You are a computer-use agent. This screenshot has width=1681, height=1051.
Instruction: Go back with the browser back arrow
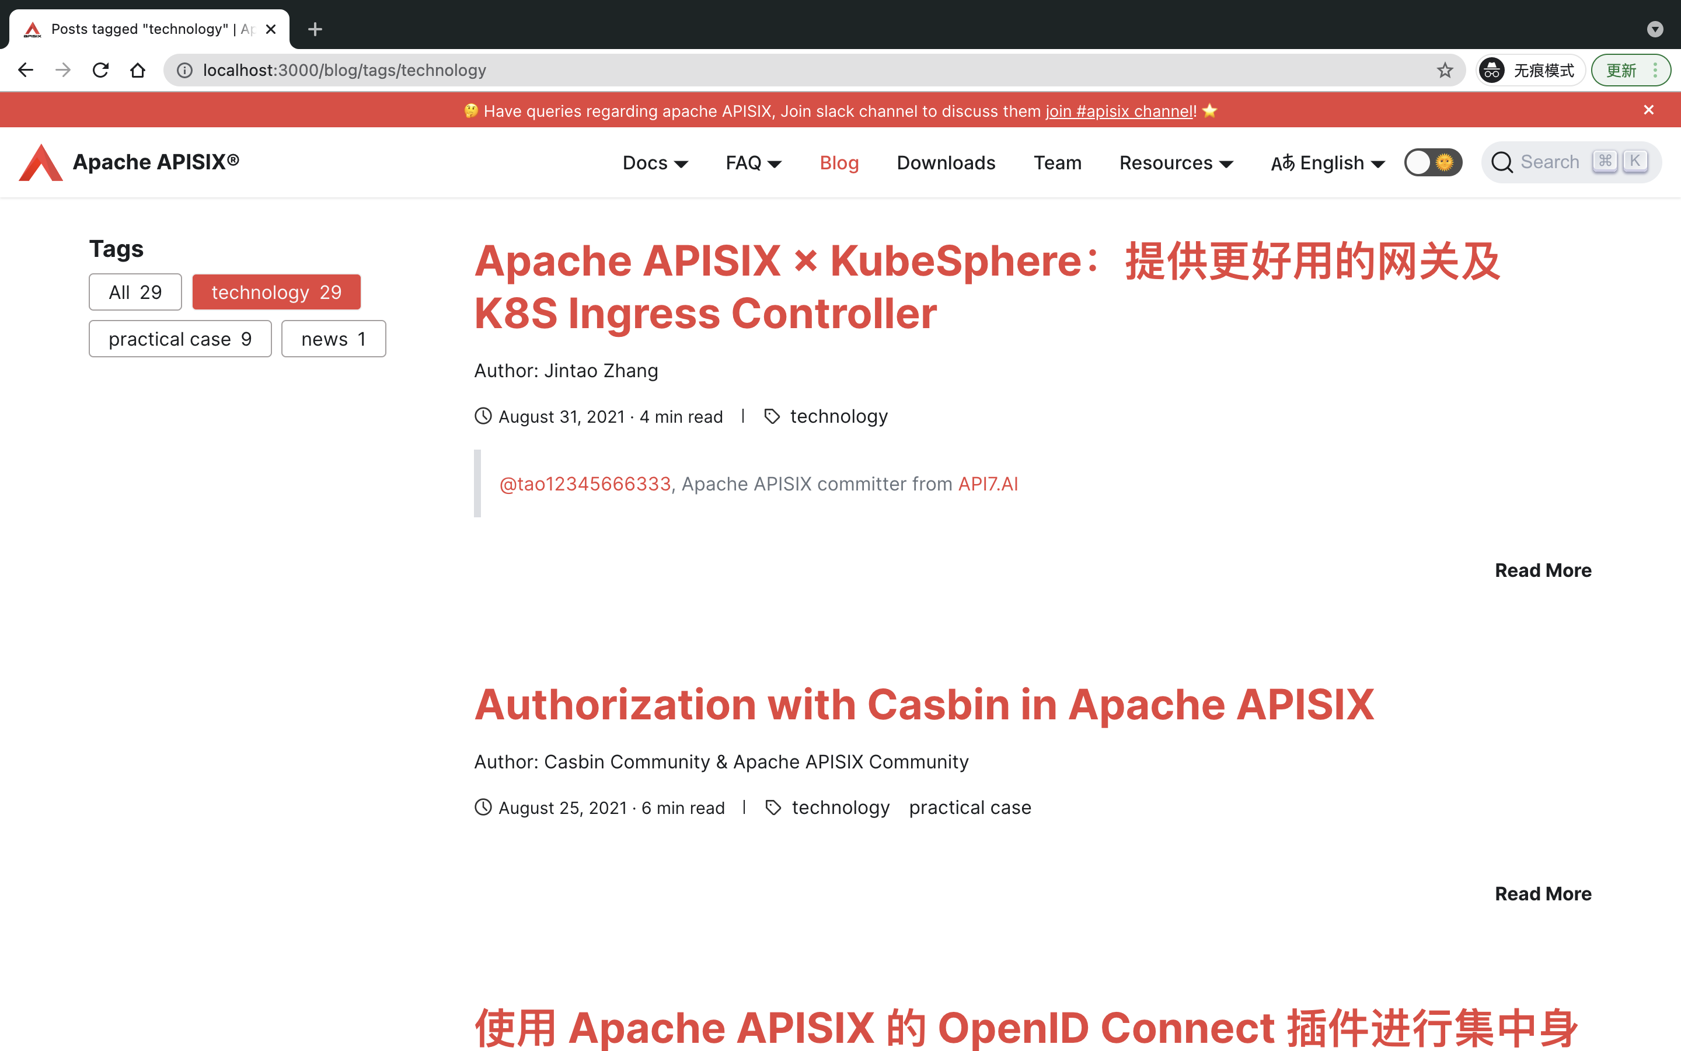click(26, 70)
